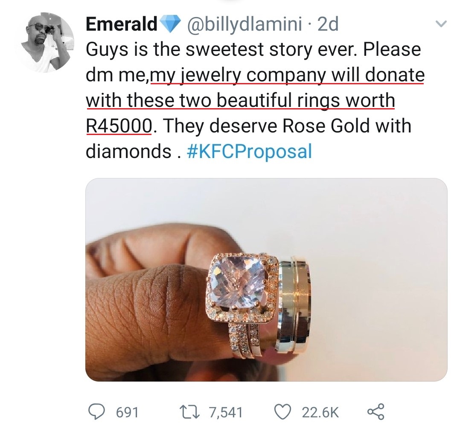Image resolution: width=454 pixels, height=428 pixels.
Task: Open the attached ring photo
Action: click(266, 279)
